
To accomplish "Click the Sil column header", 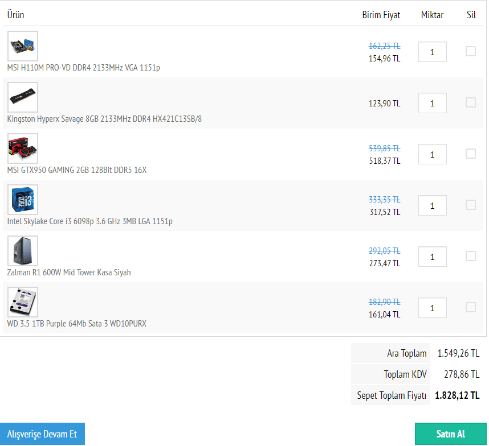I will pos(471,15).
